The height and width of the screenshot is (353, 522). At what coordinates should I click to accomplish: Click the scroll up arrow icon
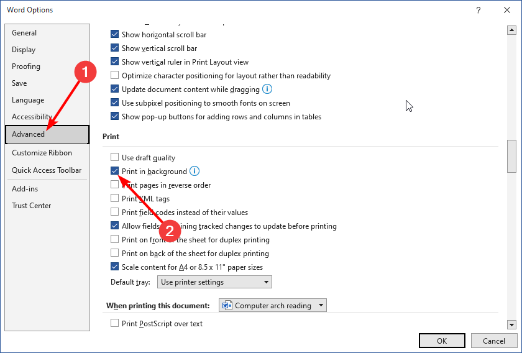click(511, 30)
